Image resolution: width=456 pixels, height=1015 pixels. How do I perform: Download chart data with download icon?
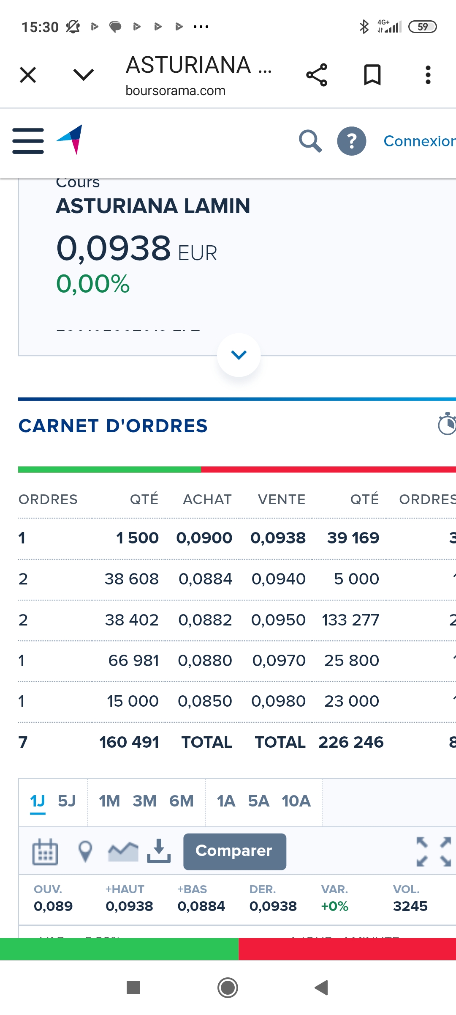pos(159,850)
